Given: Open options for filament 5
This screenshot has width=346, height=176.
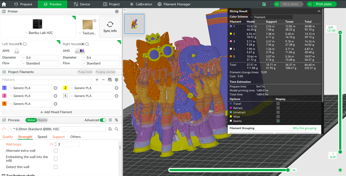Looking at the screenshot, I should (x=55, y=104).
